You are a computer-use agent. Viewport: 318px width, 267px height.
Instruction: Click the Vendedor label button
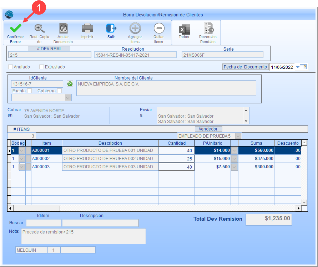pyautogui.click(x=208, y=129)
